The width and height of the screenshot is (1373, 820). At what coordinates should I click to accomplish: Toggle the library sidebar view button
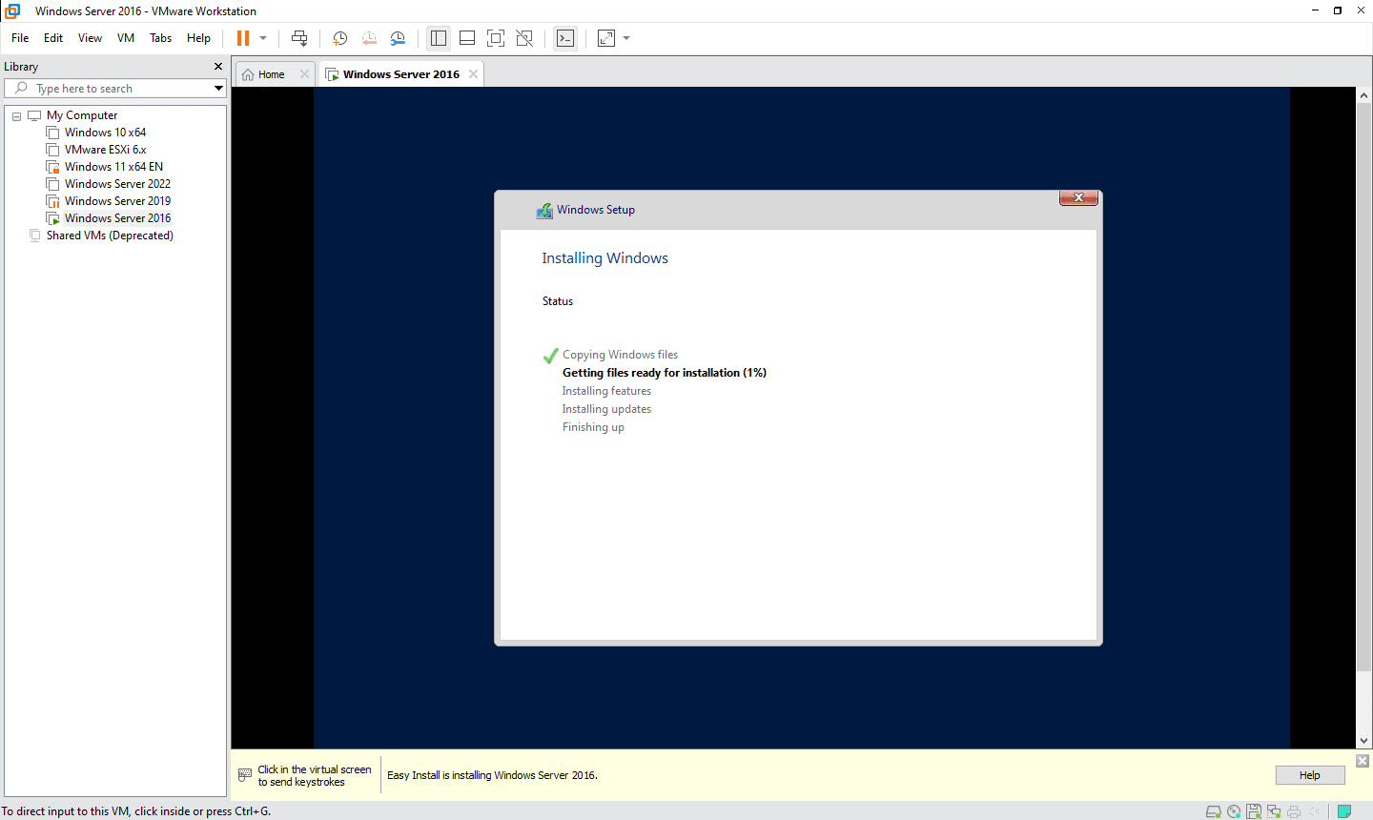coord(439,38)
